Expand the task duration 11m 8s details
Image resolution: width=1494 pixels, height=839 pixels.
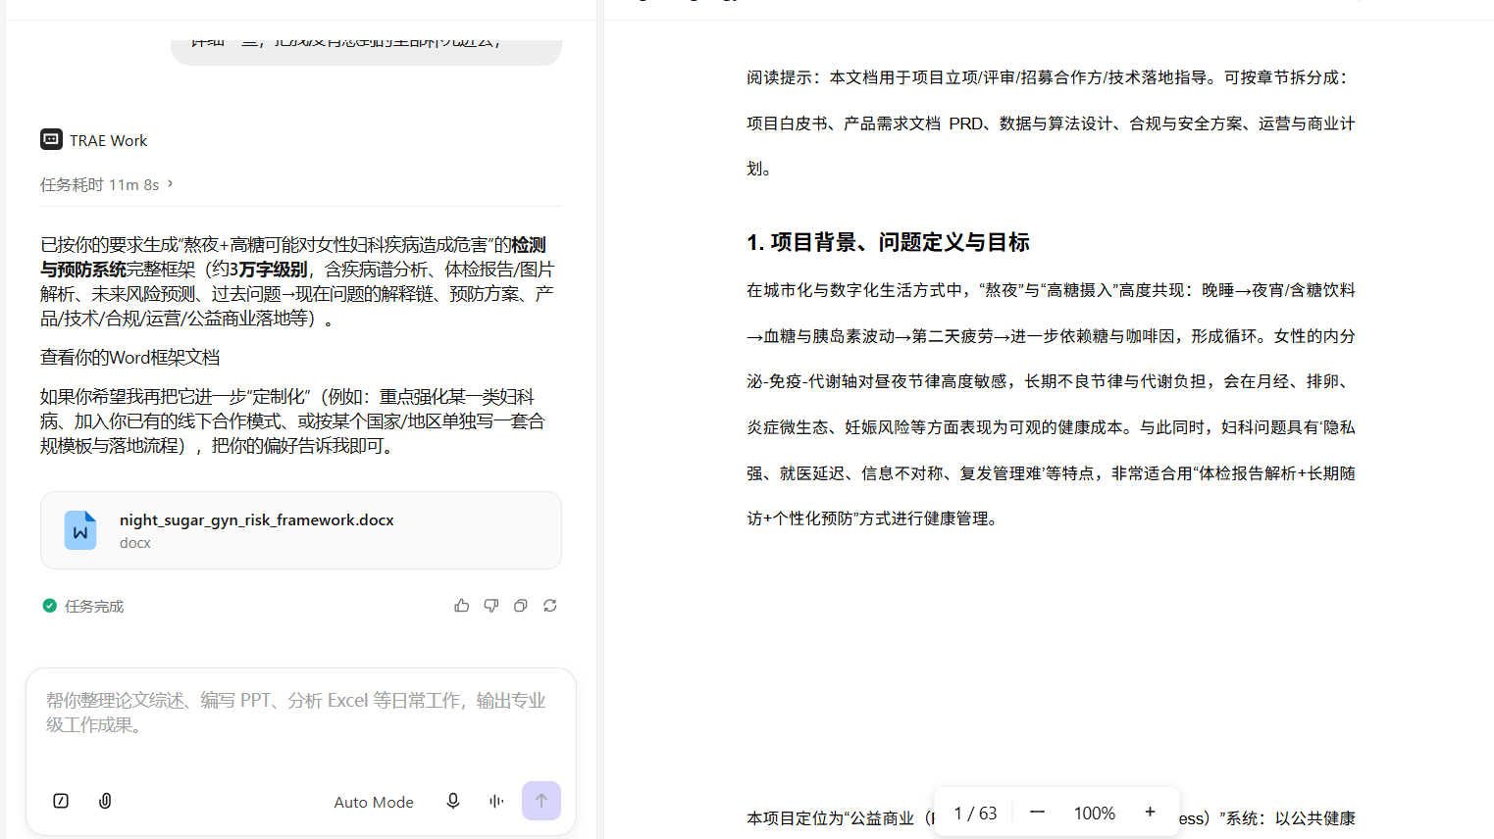click(x=107, y=184)
